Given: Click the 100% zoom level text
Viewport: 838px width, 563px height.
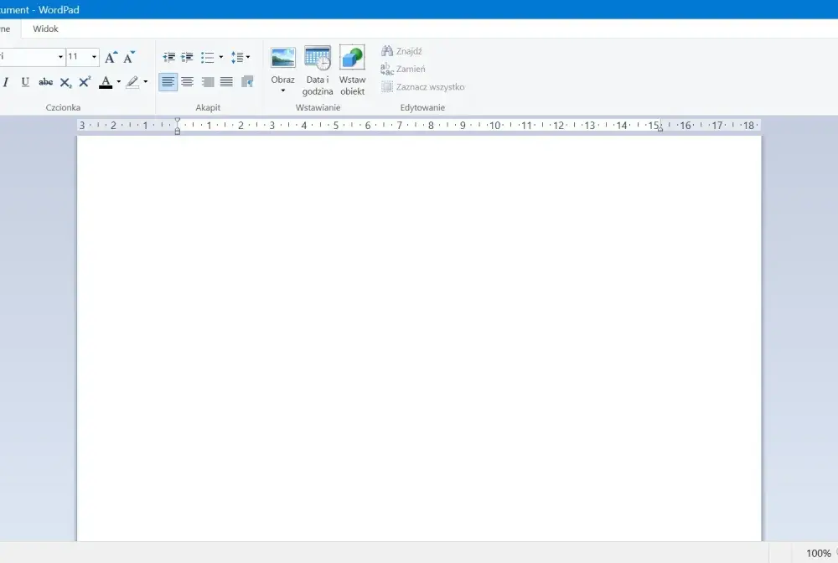Looking at the screenshot, I should point(818,554).
